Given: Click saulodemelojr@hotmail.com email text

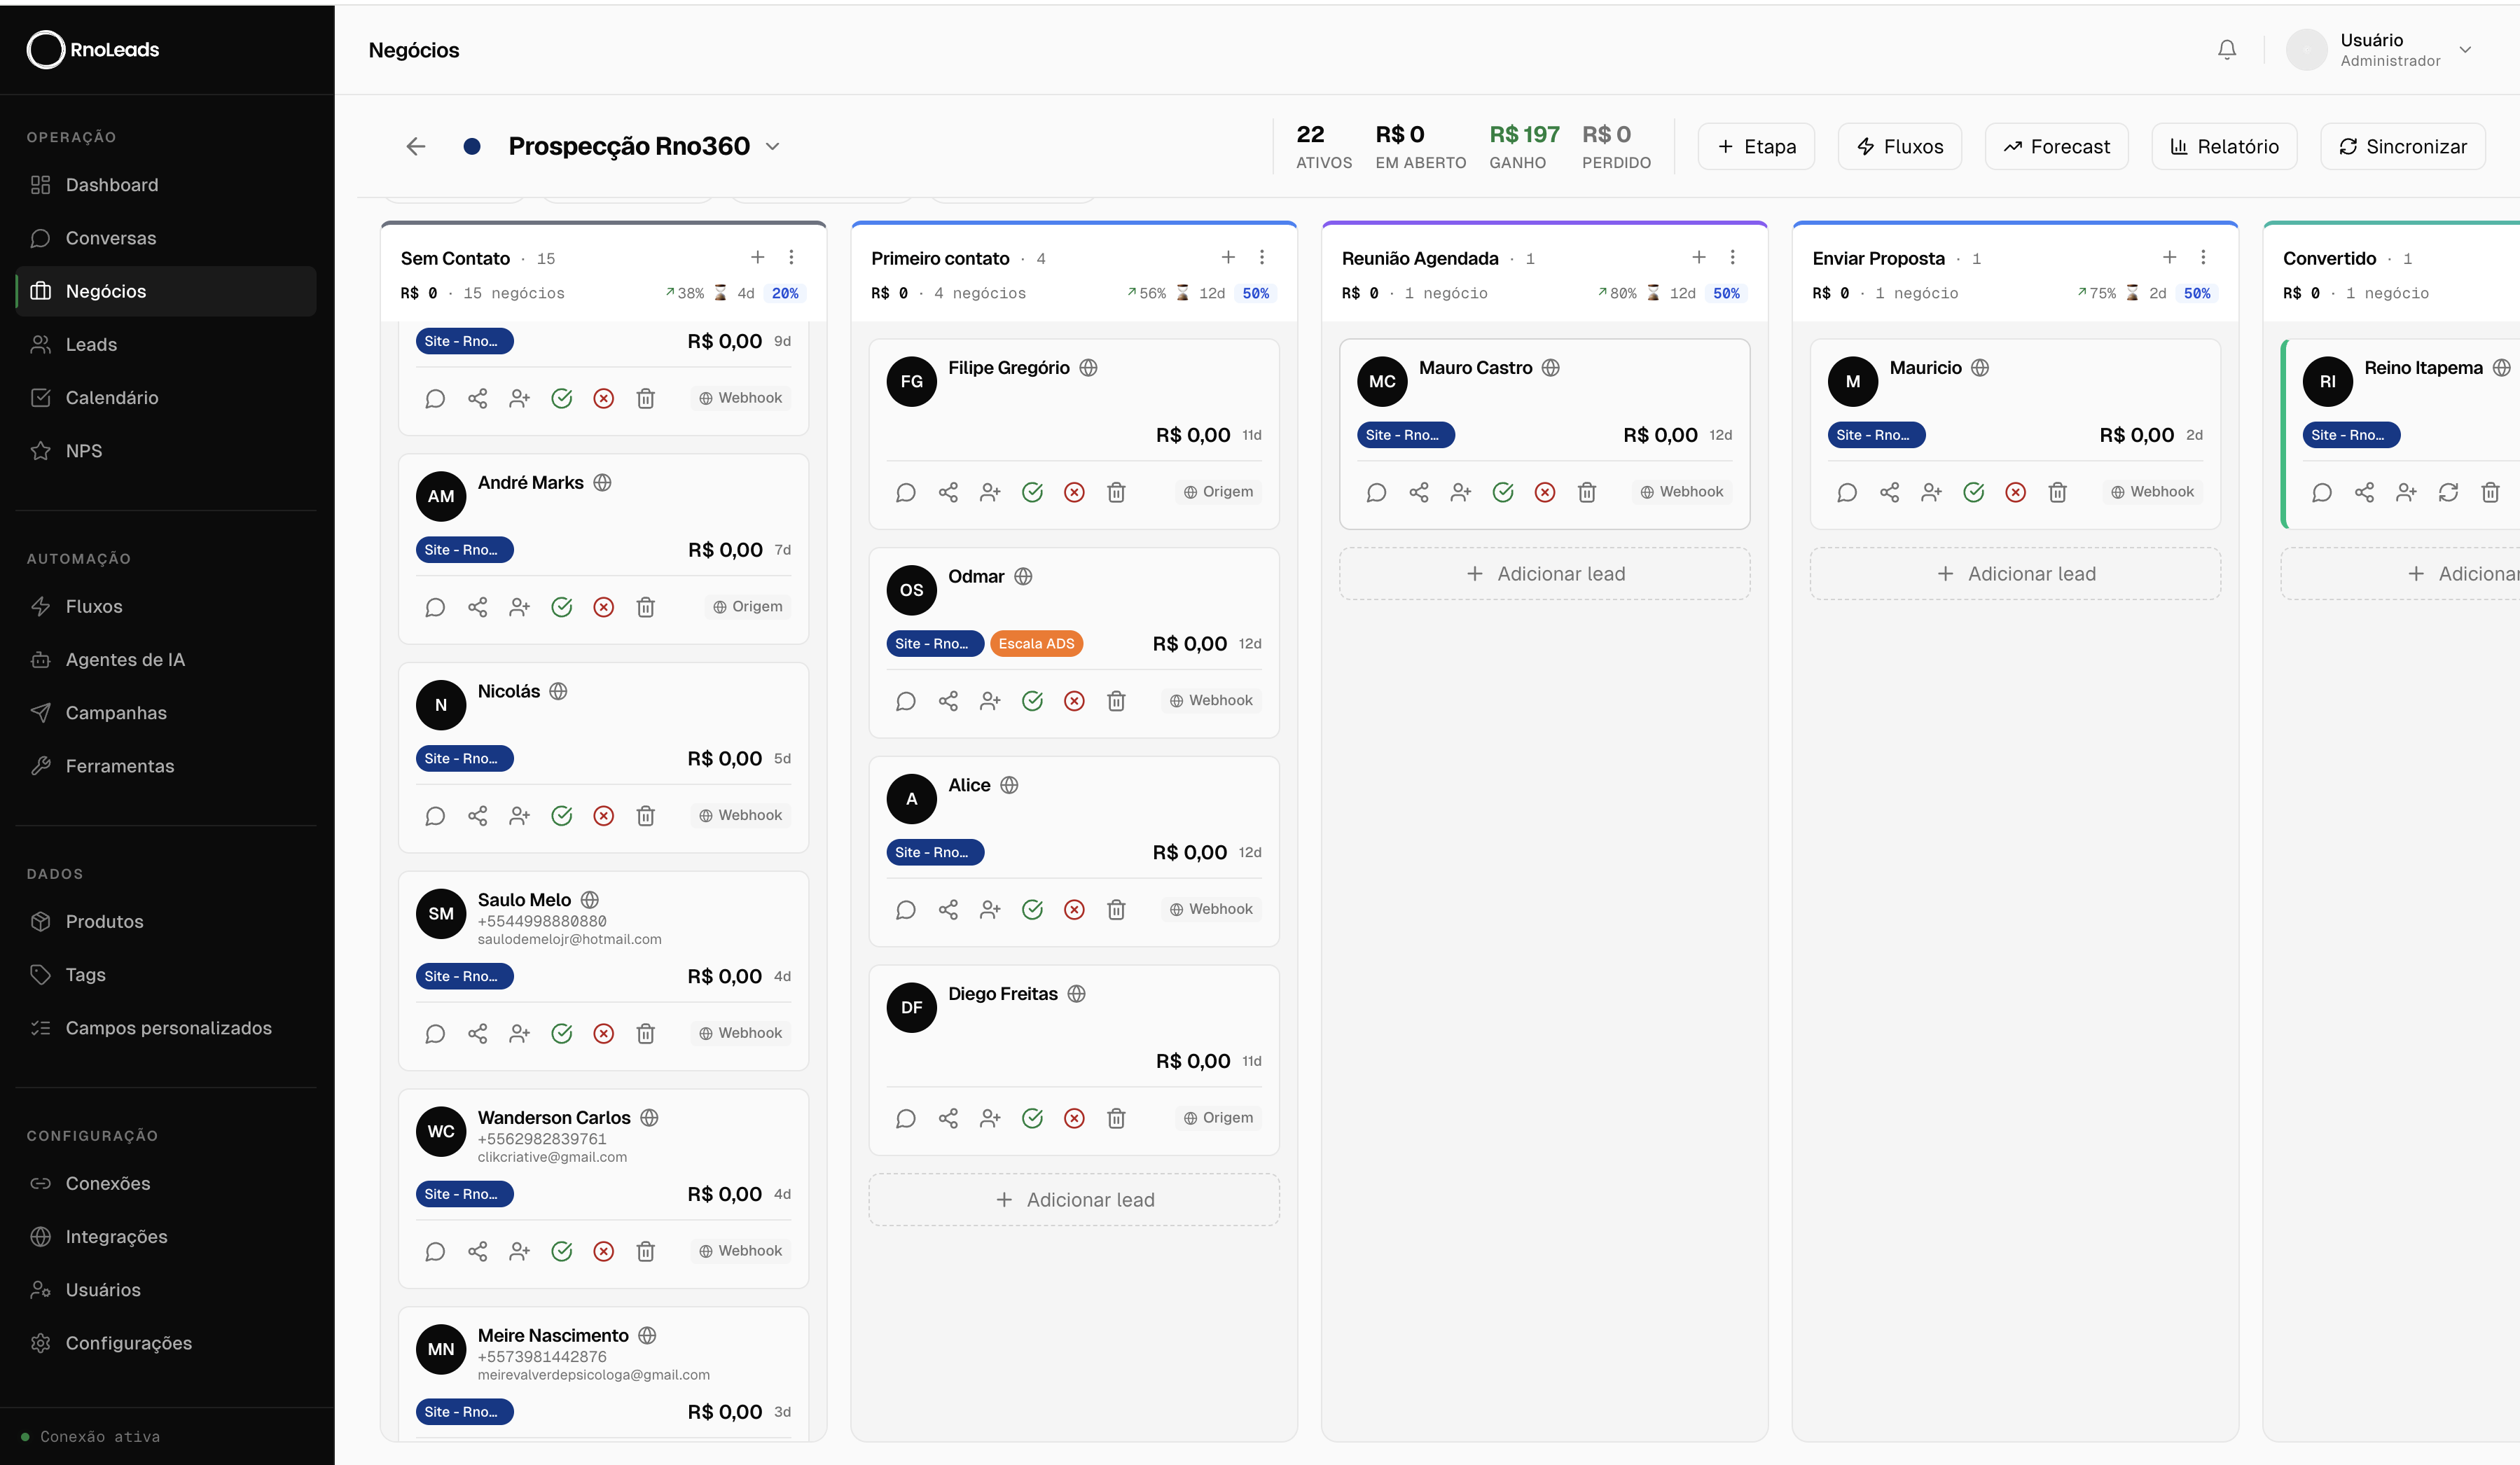Looking at the screenshot, I should coord(570,939).
